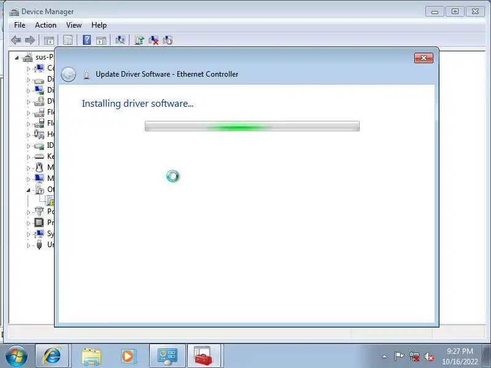
Task: Click the Back arrow in Device Manager toolbar
Action: pyautogui.click(x=16, y=40)
